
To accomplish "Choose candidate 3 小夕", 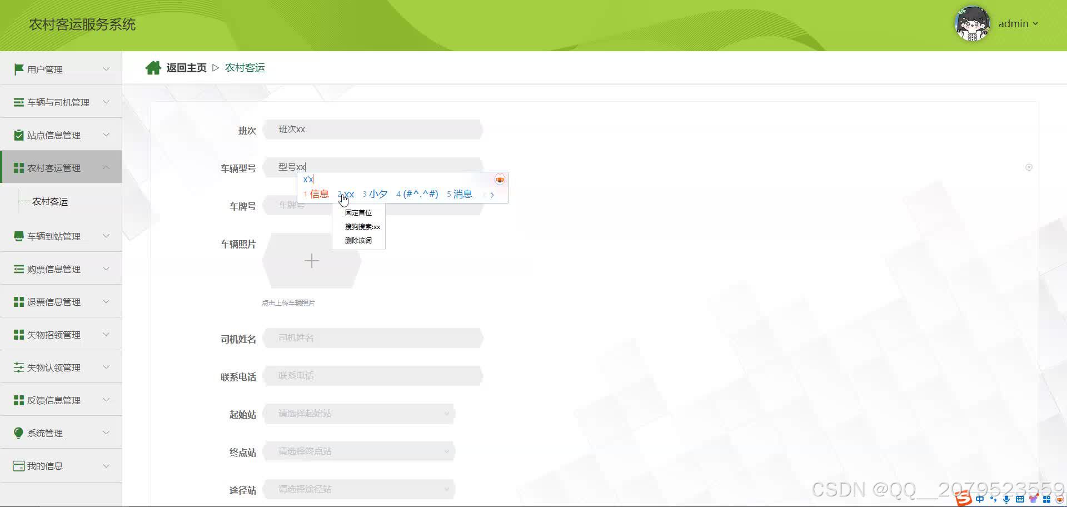I will pyautogui.click(x=375, y=194).
